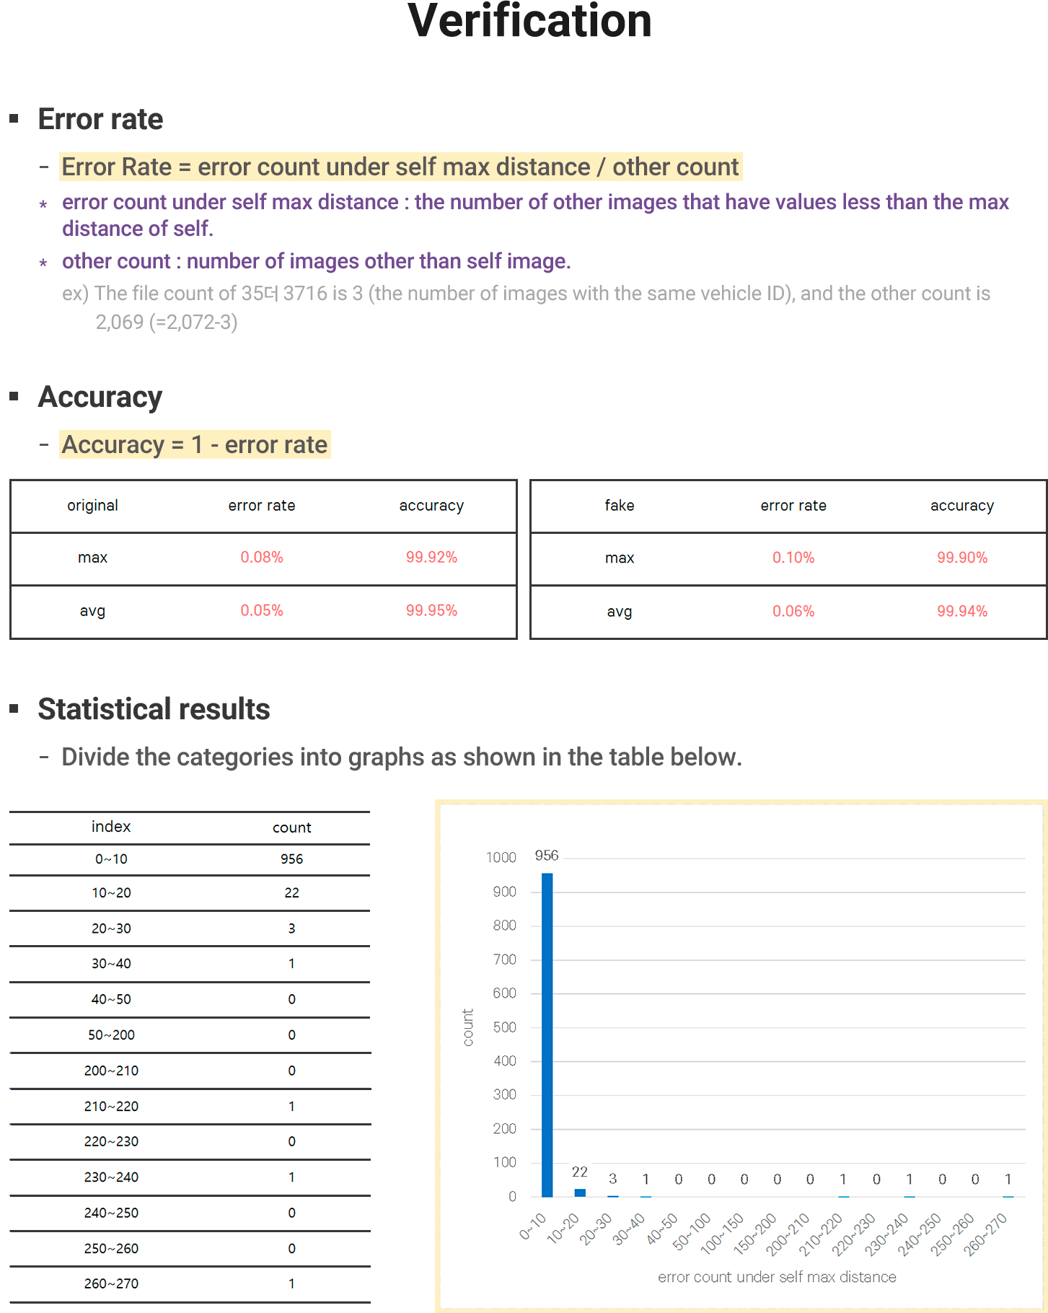Click original avg accuracy 99.95%

coord(431,611)
